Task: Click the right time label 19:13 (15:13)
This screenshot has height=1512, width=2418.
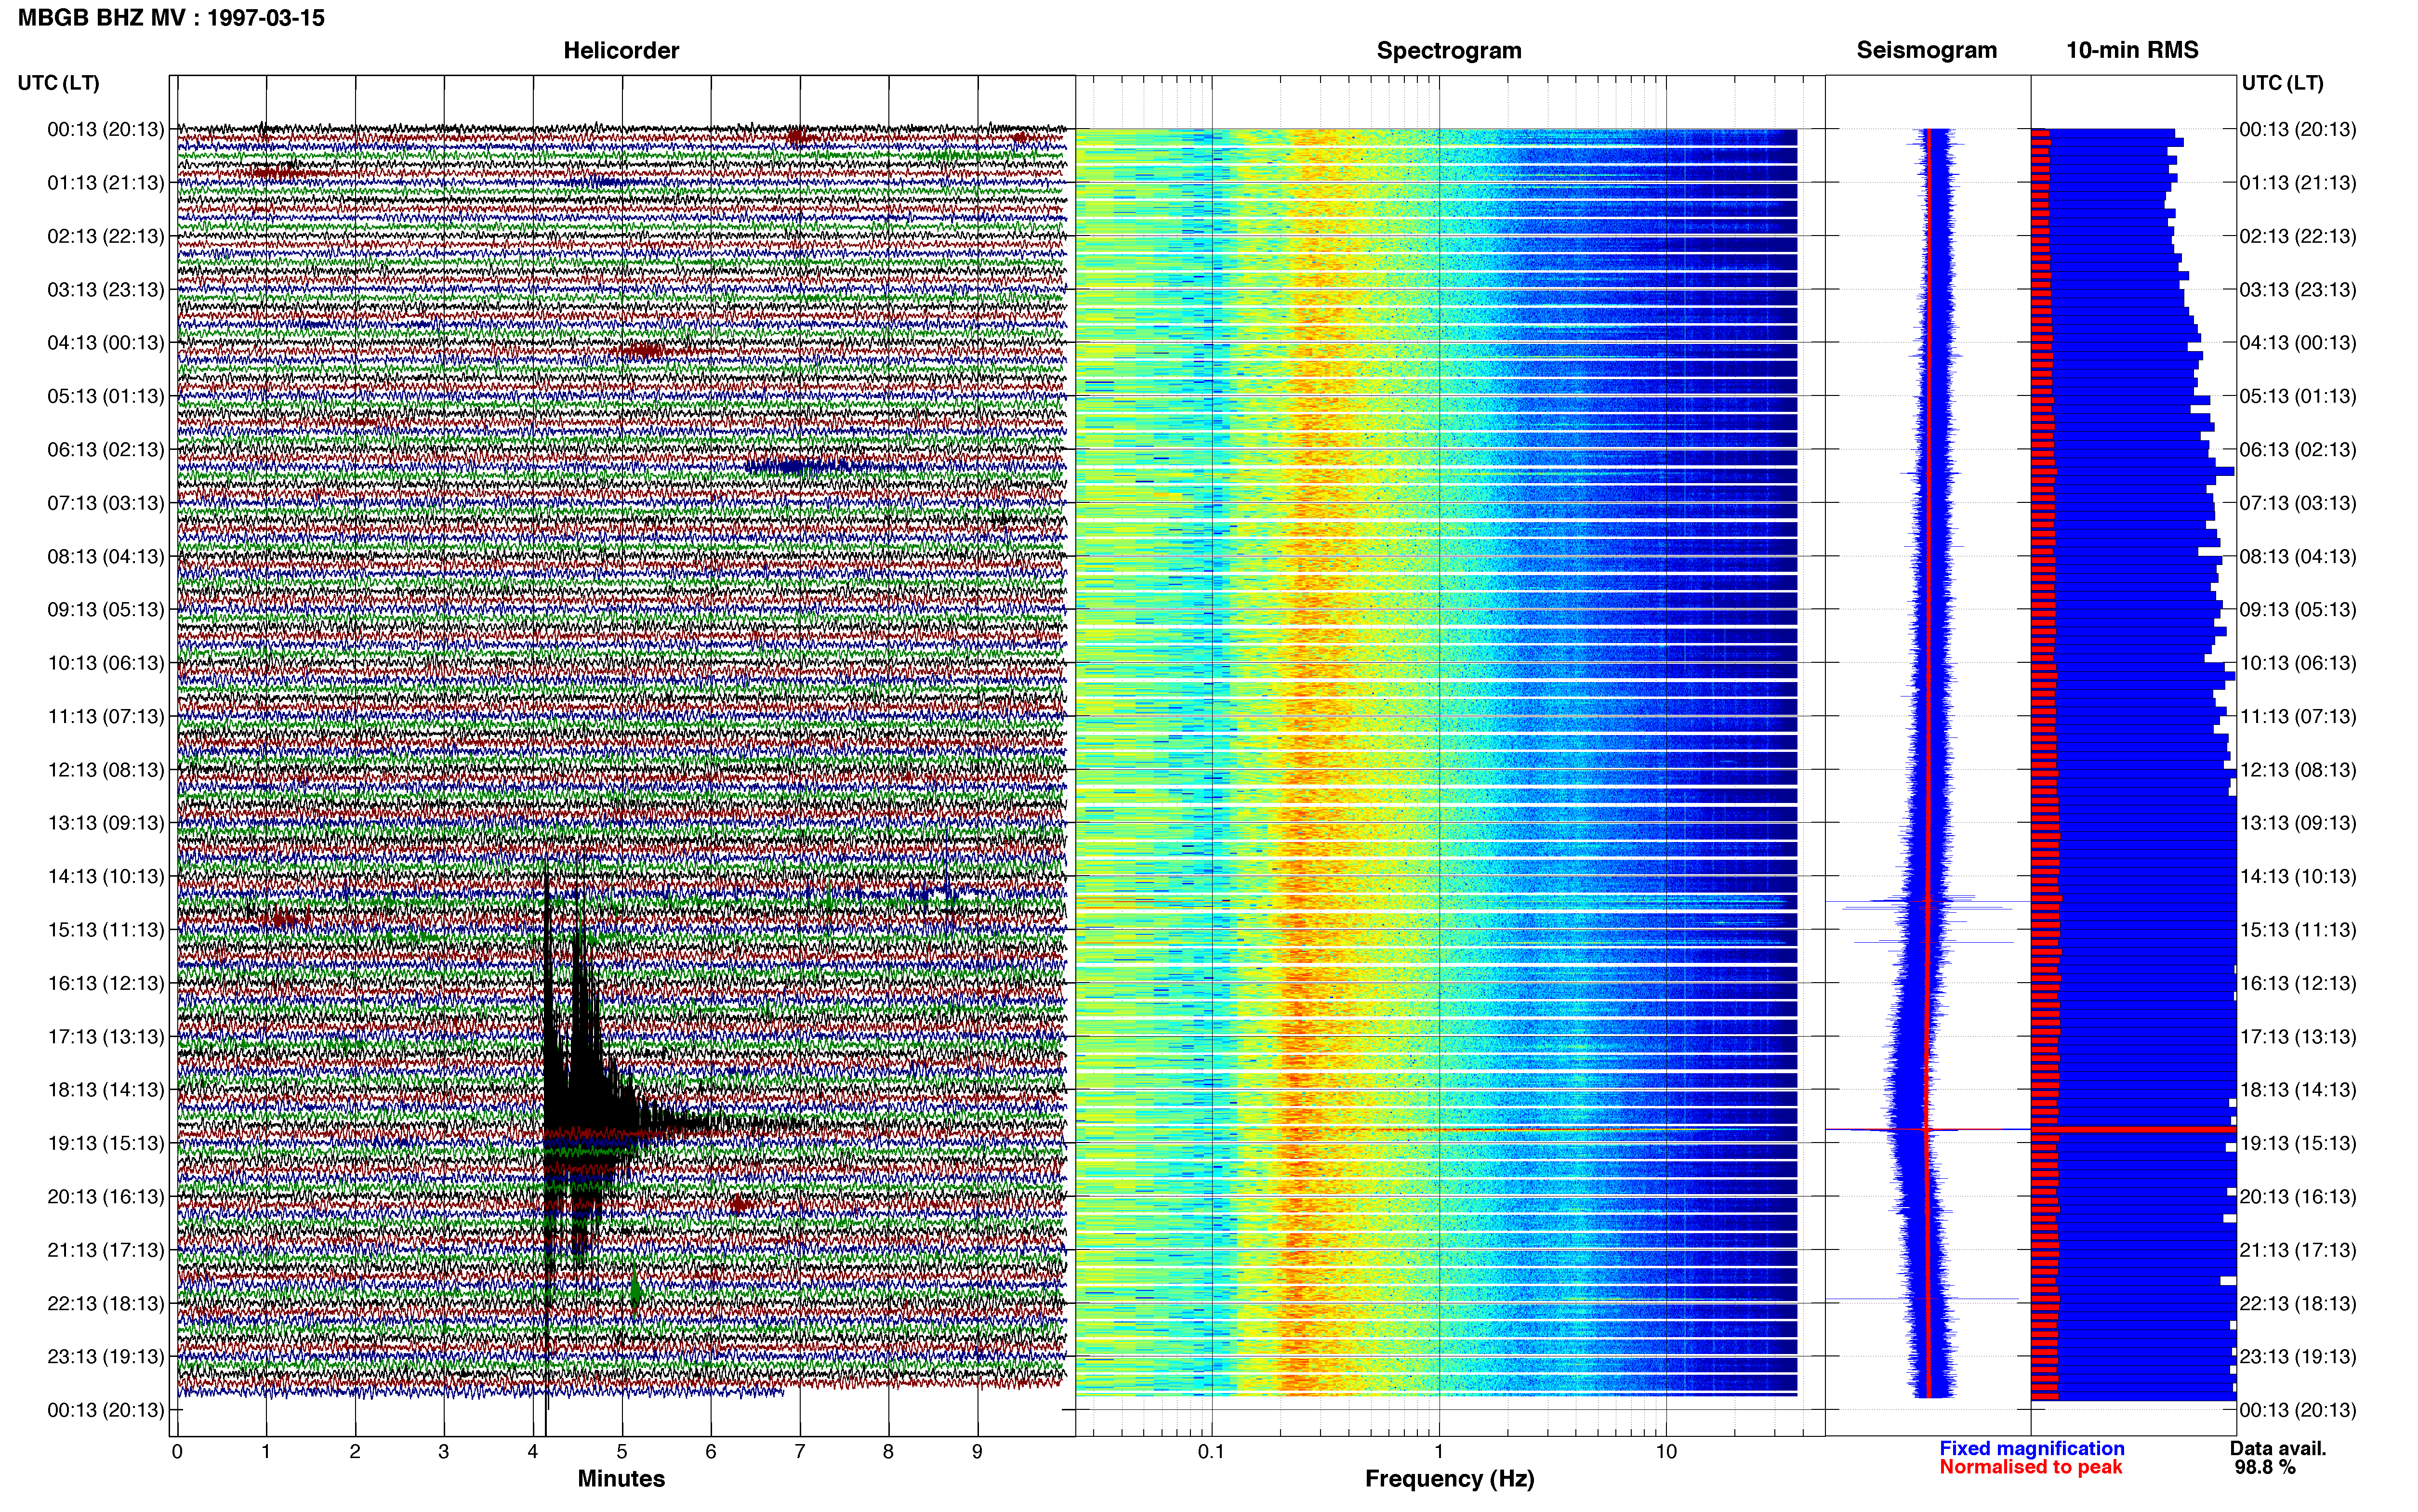Action: pos(2298,1143)
